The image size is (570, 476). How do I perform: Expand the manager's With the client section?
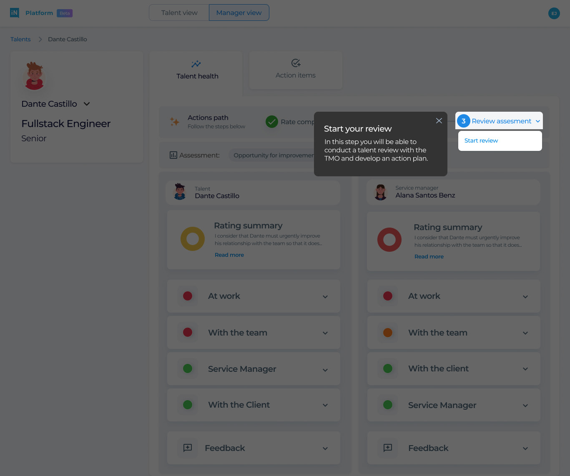coord(525,369)
